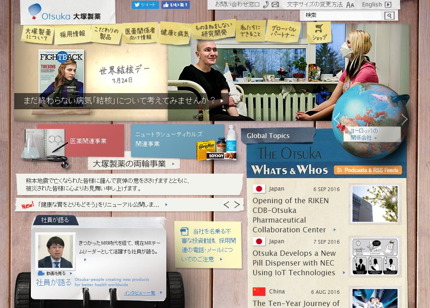The width and height of the screenshot is (430, 308).
Task: Open RIKEN CDB-Otsuka Collaboration Center article
Action: click(x=290, y=215)
